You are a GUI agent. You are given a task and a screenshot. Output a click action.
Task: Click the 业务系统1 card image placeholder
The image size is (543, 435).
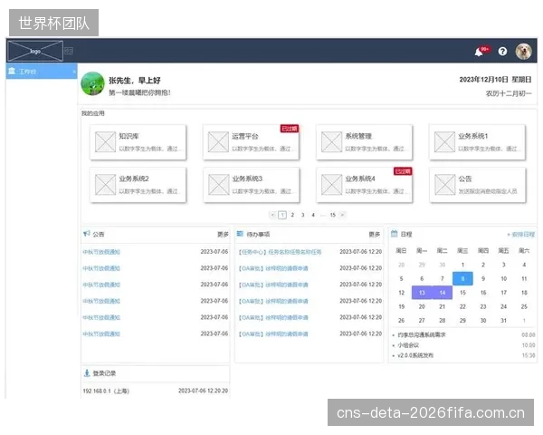pos(445,142)
